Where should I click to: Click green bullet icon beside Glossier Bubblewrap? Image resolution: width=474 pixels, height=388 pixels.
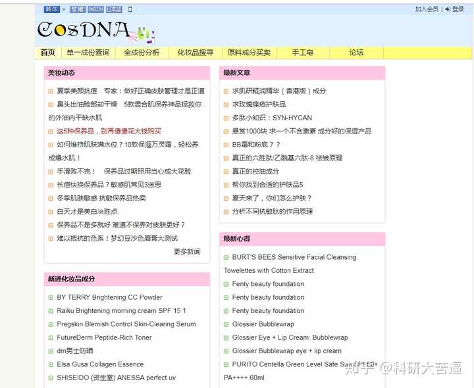[226, 325]
